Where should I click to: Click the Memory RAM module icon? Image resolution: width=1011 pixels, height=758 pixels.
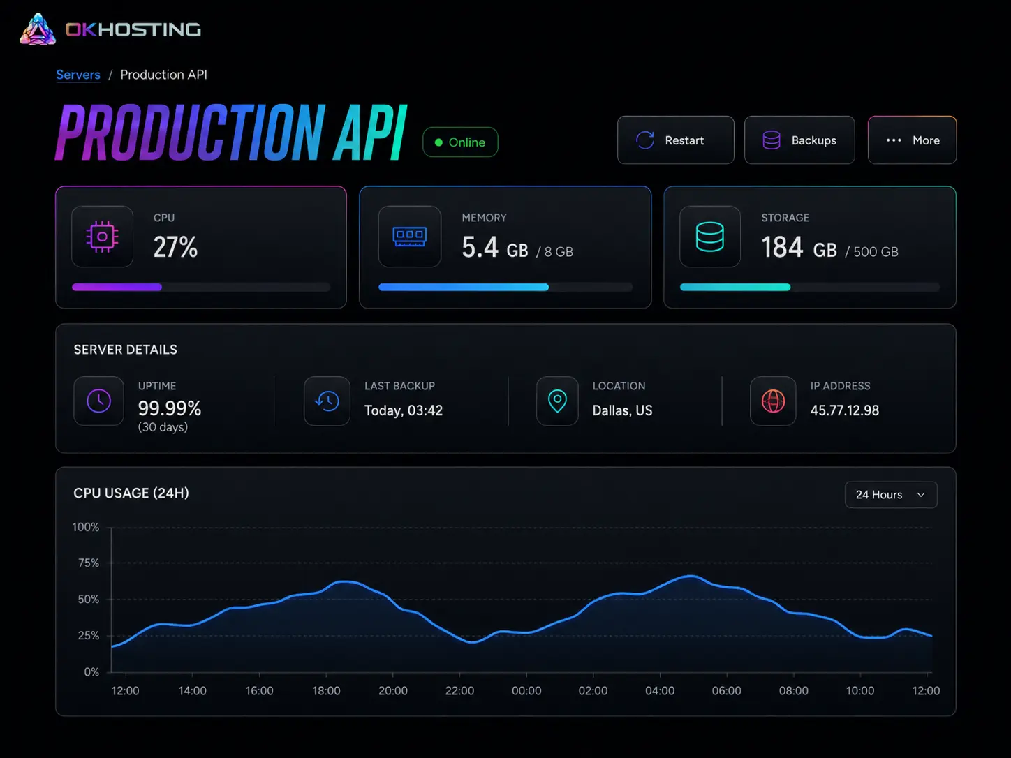[410, 237]
